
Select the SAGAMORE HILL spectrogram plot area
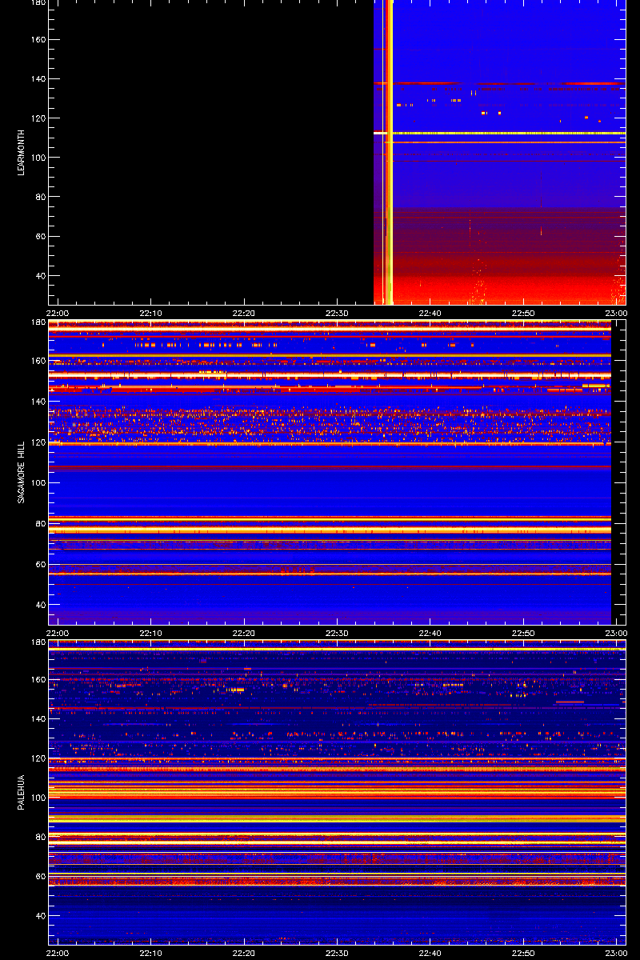(337, 472)
